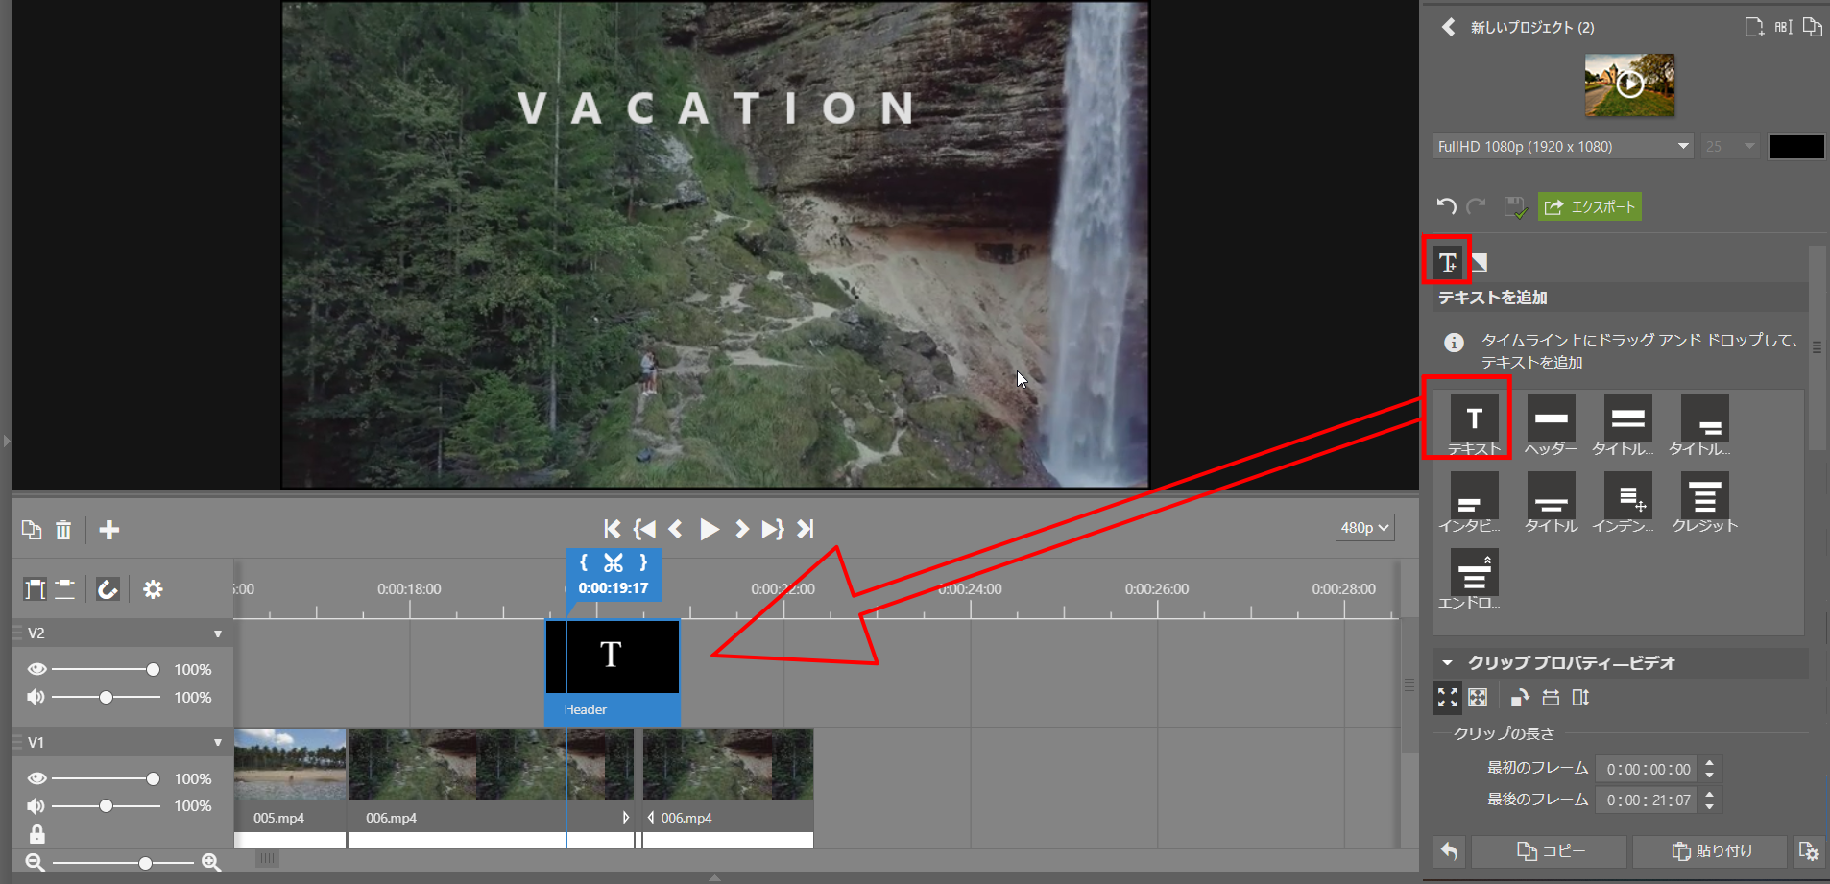Jump to the timeline start

612,529
